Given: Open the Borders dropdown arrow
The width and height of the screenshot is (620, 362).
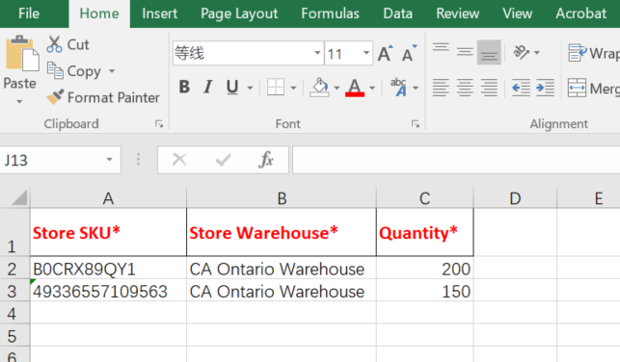Looking at the screenshot, I should tap(293, 88).
